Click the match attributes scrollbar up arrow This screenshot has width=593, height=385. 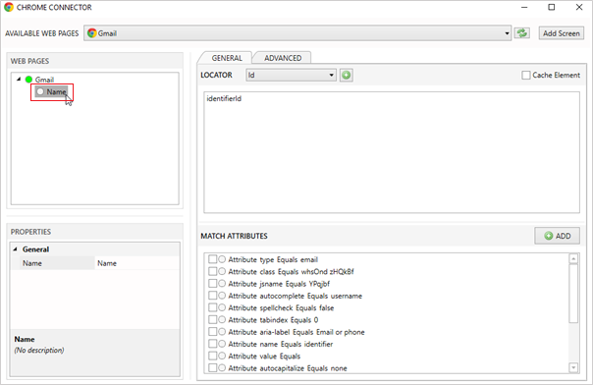[x=573, y=258]
